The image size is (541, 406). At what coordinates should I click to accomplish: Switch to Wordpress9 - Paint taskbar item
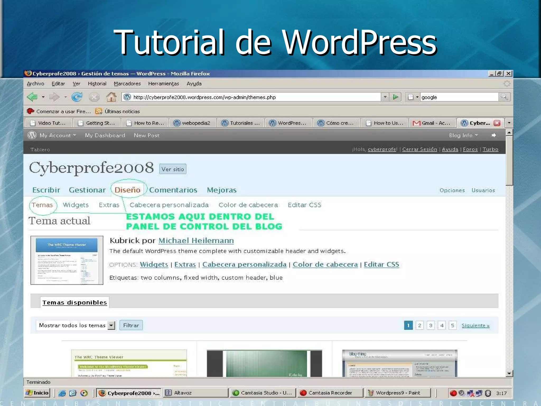pos(398,393)
